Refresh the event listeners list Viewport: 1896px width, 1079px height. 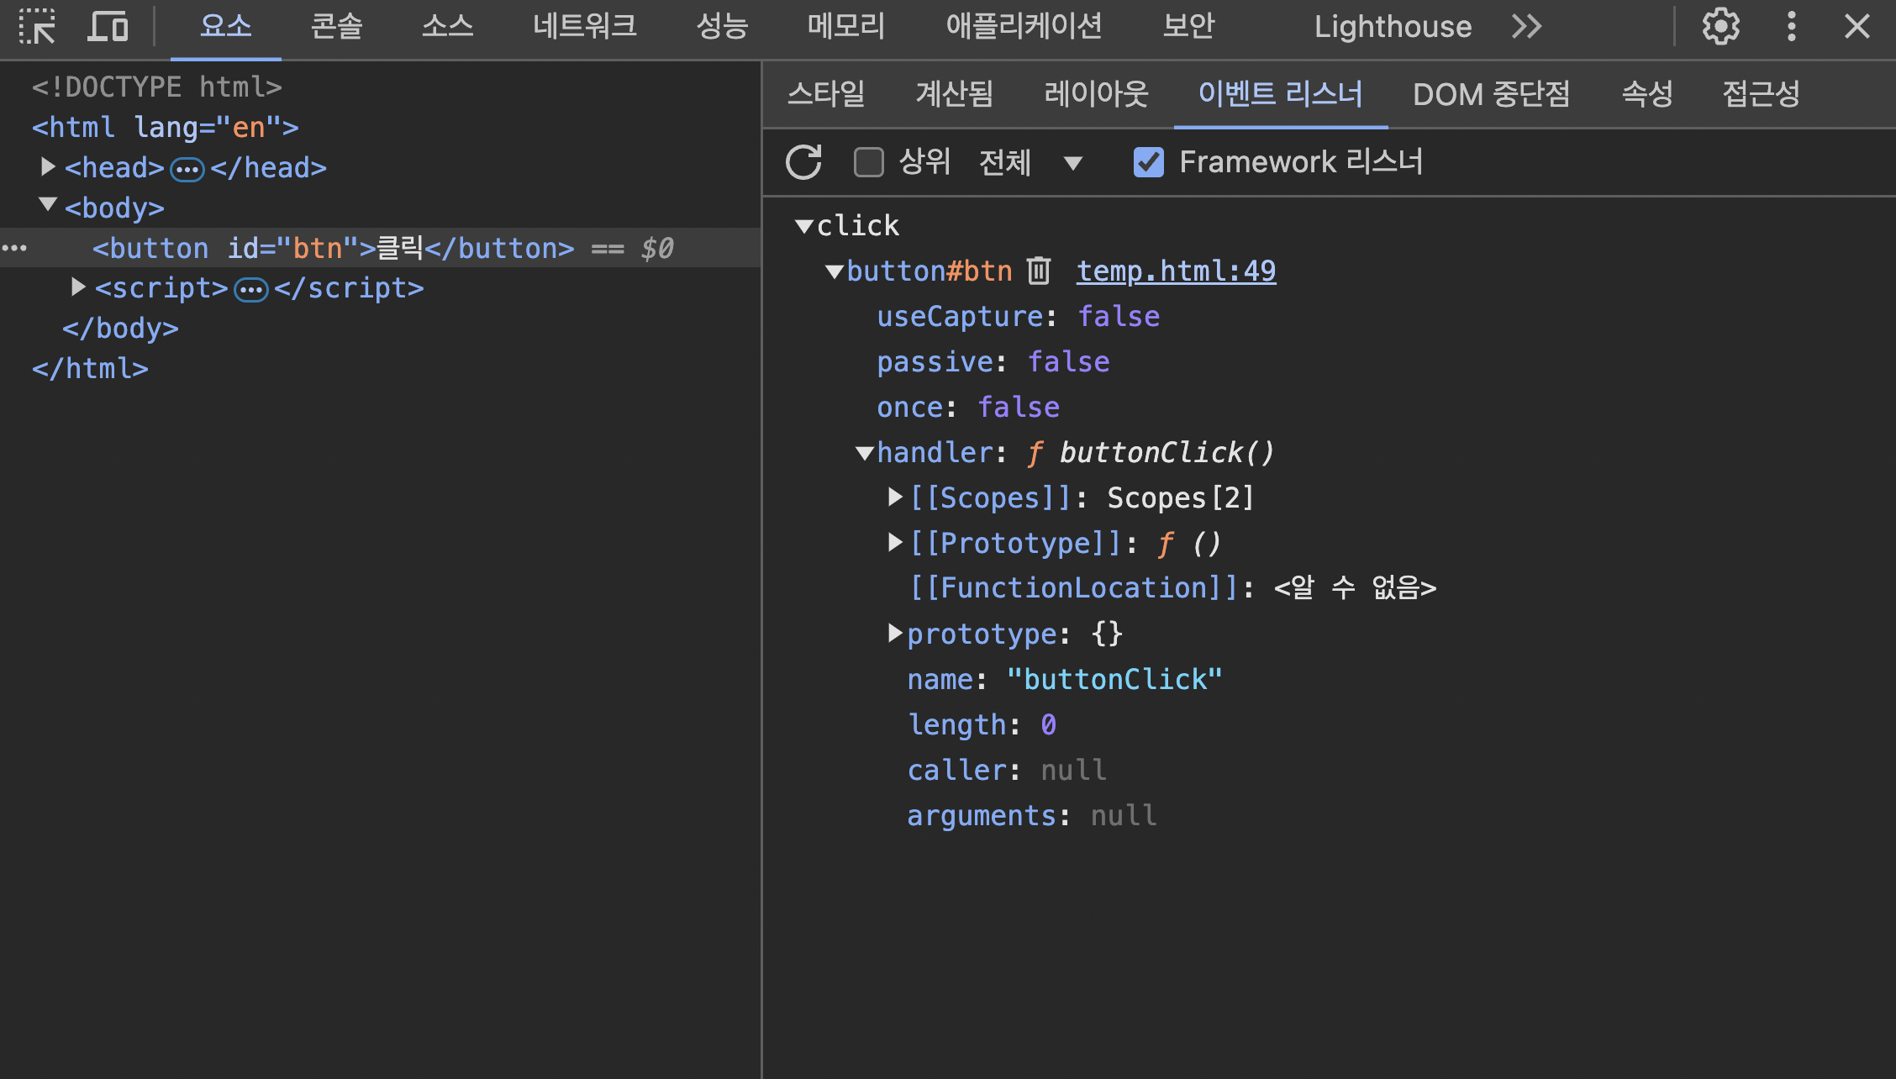point(803,162)
